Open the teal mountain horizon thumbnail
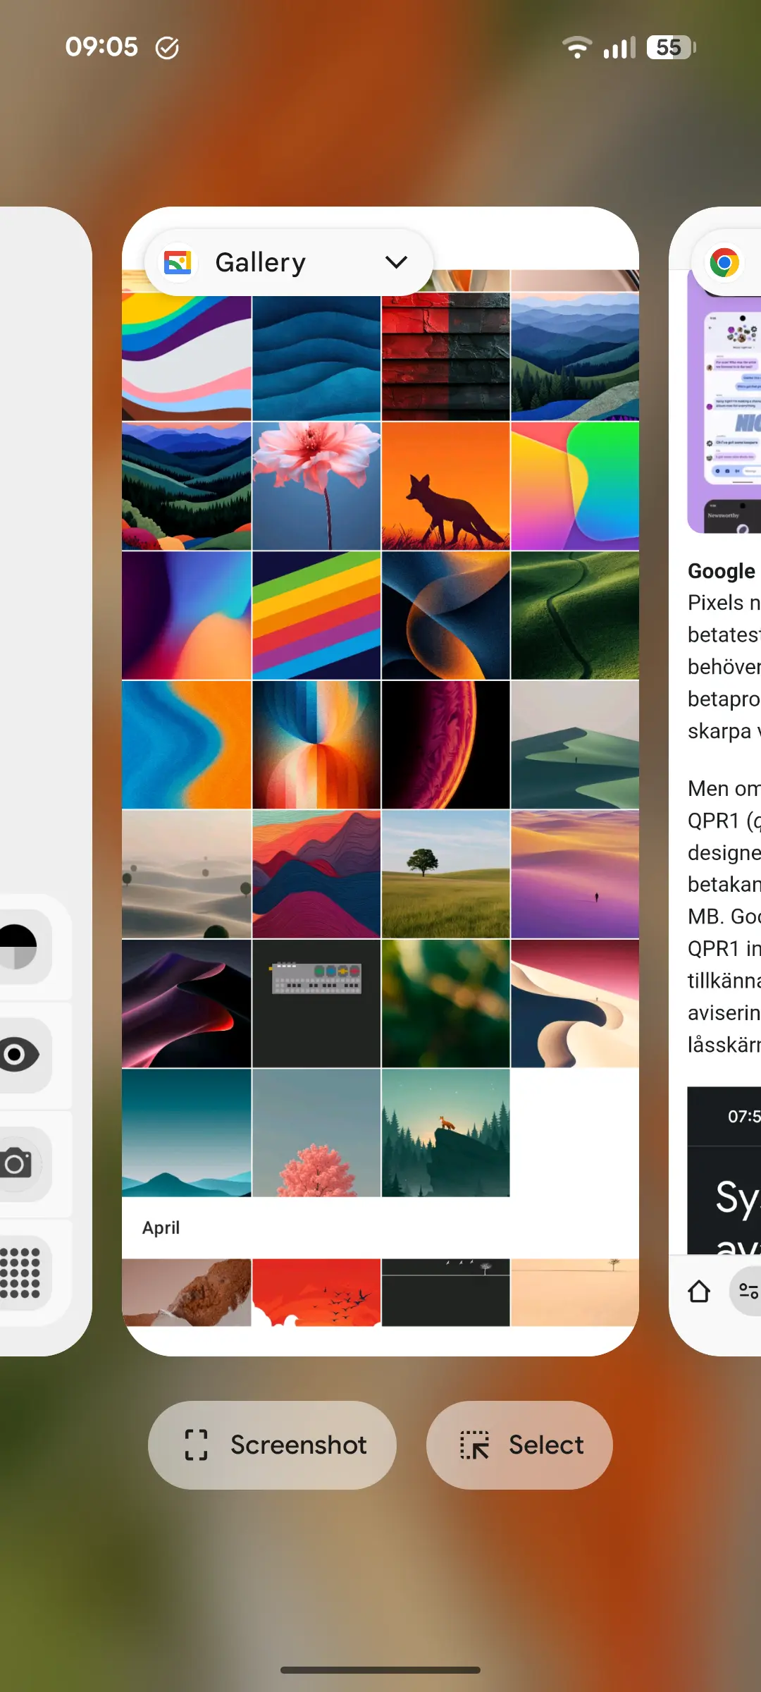The height and width of the screenshot is (1692, 761). click(187, 1133)
